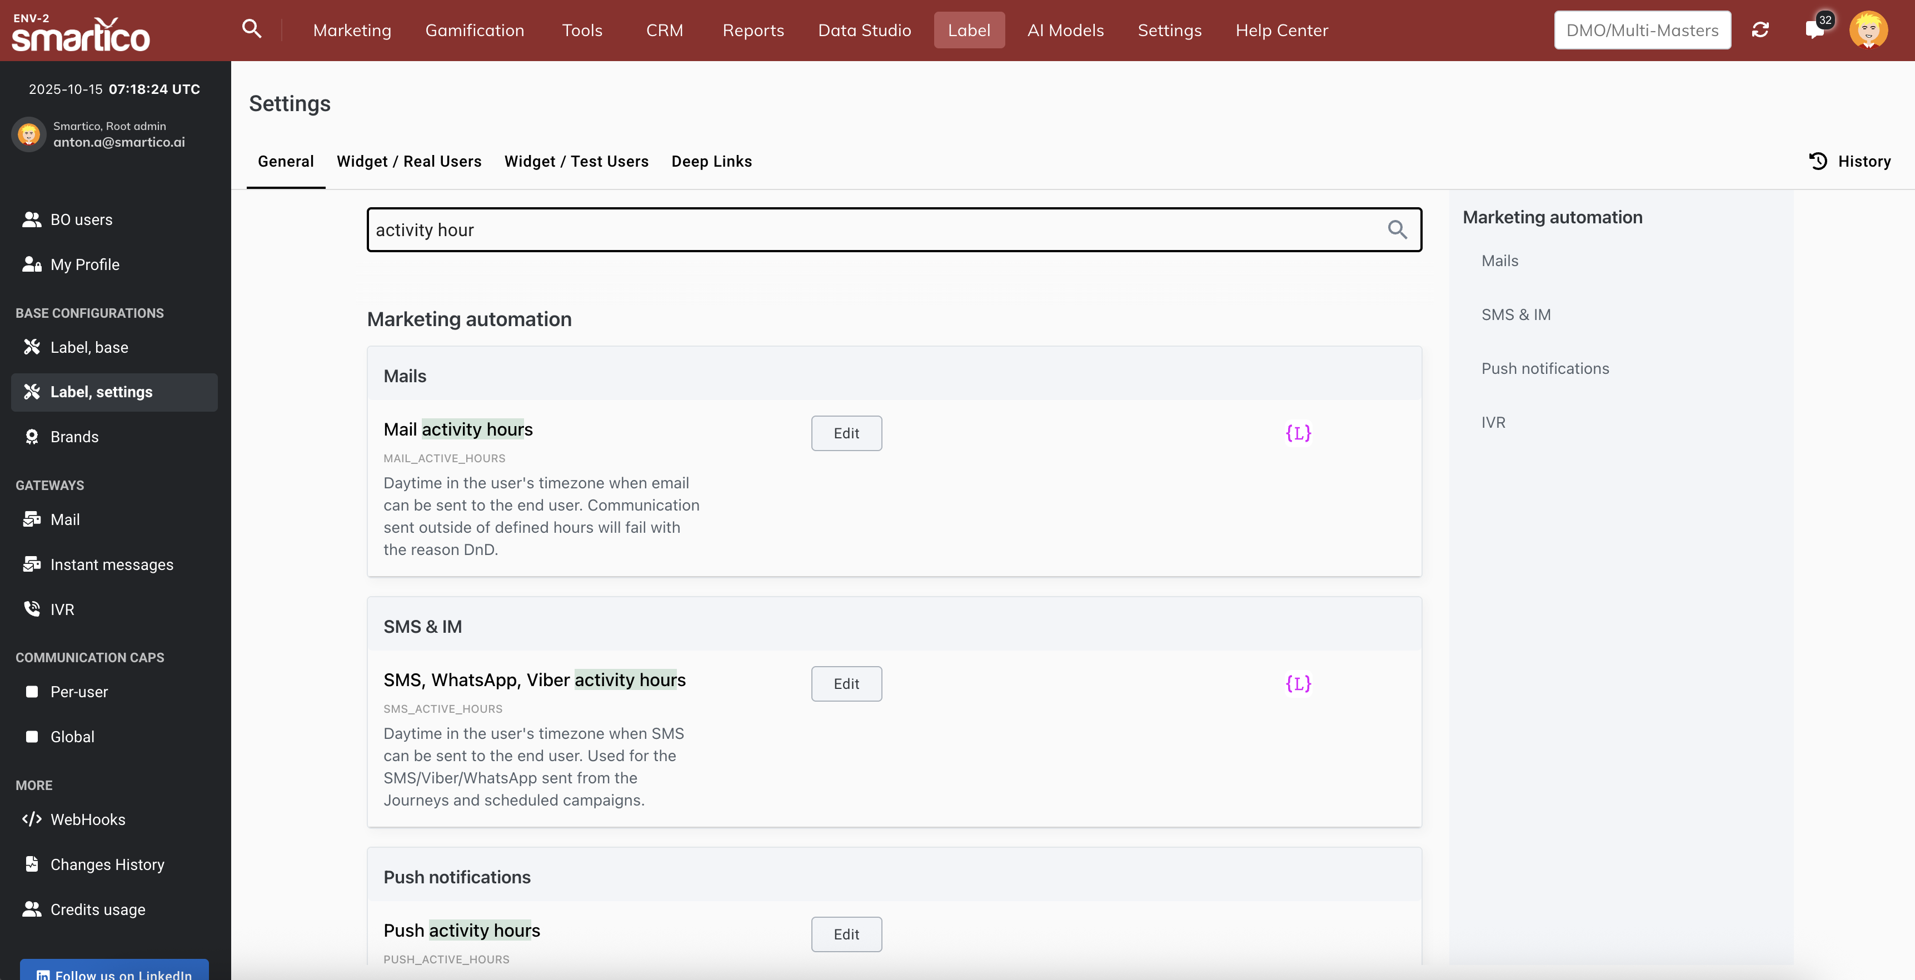Click the refresh sync icon in header
This screenshot has width=1915, height=980.
click(1759, 29)
